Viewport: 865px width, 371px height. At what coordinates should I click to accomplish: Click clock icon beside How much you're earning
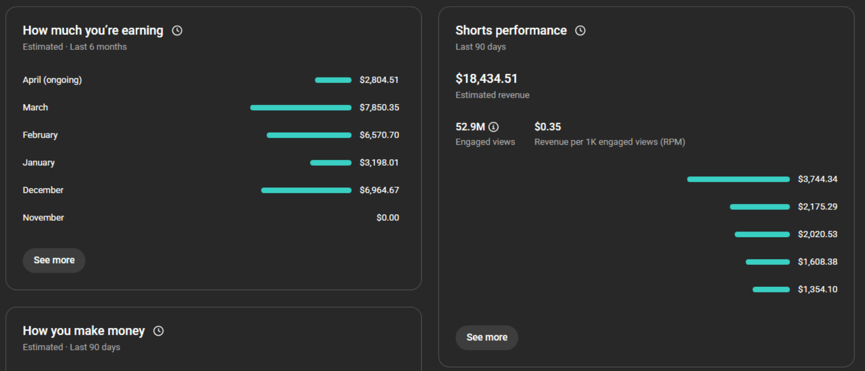(x=177, y=31)
